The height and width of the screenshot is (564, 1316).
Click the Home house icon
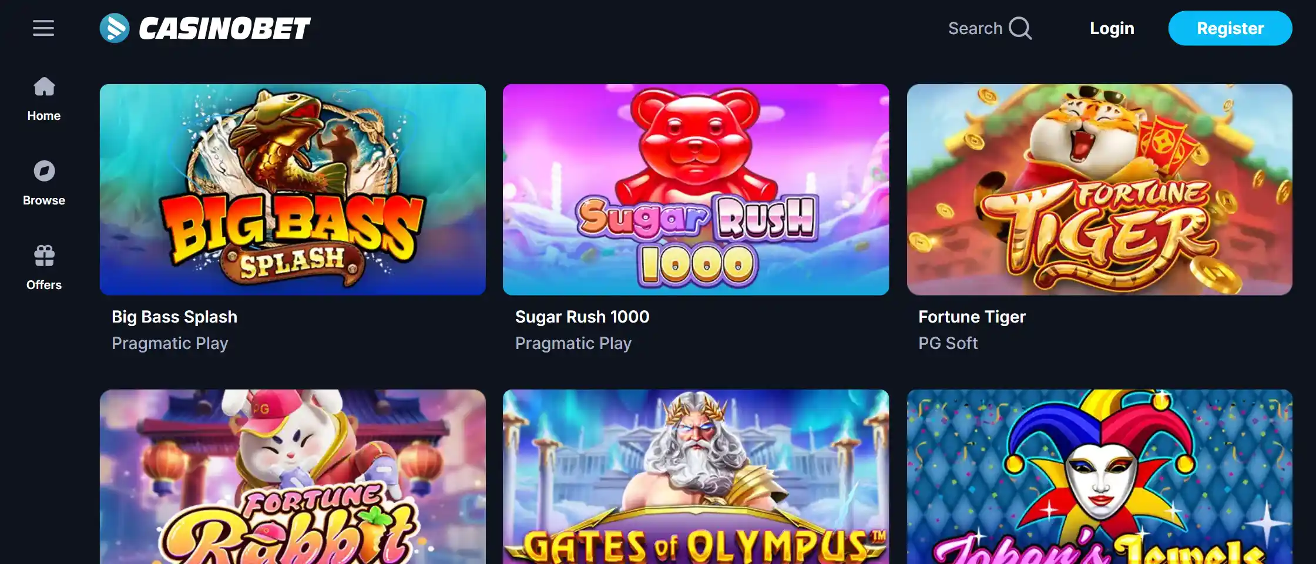[x=44, y=86]
